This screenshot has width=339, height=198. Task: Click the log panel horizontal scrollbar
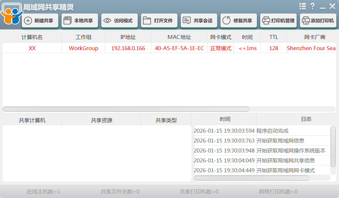point(252,178)
